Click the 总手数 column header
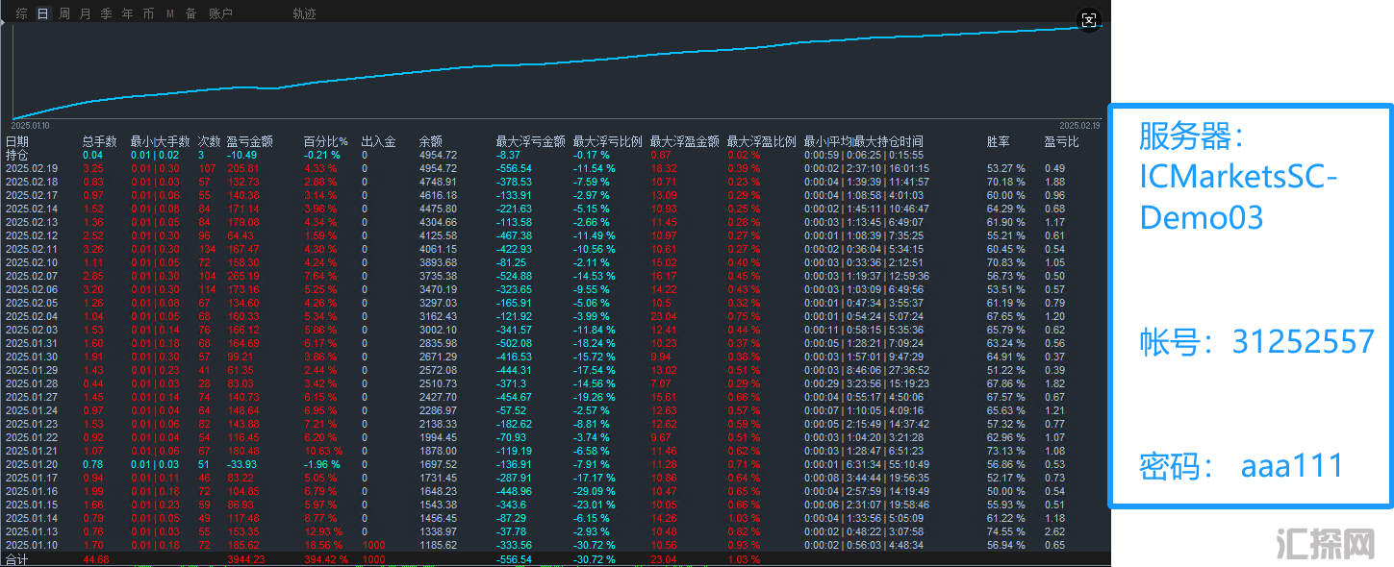Viewport: 1394px width, 567px height. (99, 141)
